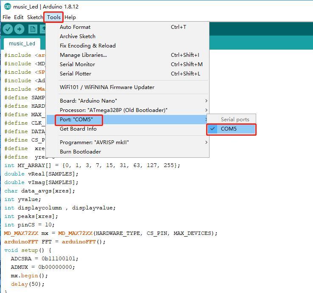Click the double vImag[SAMPLES] line
Viewport: 313px width, 293px height.
(x=41, y=182)
